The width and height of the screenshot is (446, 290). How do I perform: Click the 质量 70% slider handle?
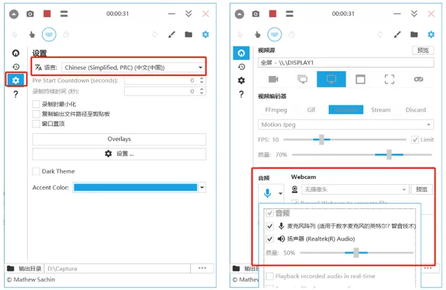click(389, 155)
